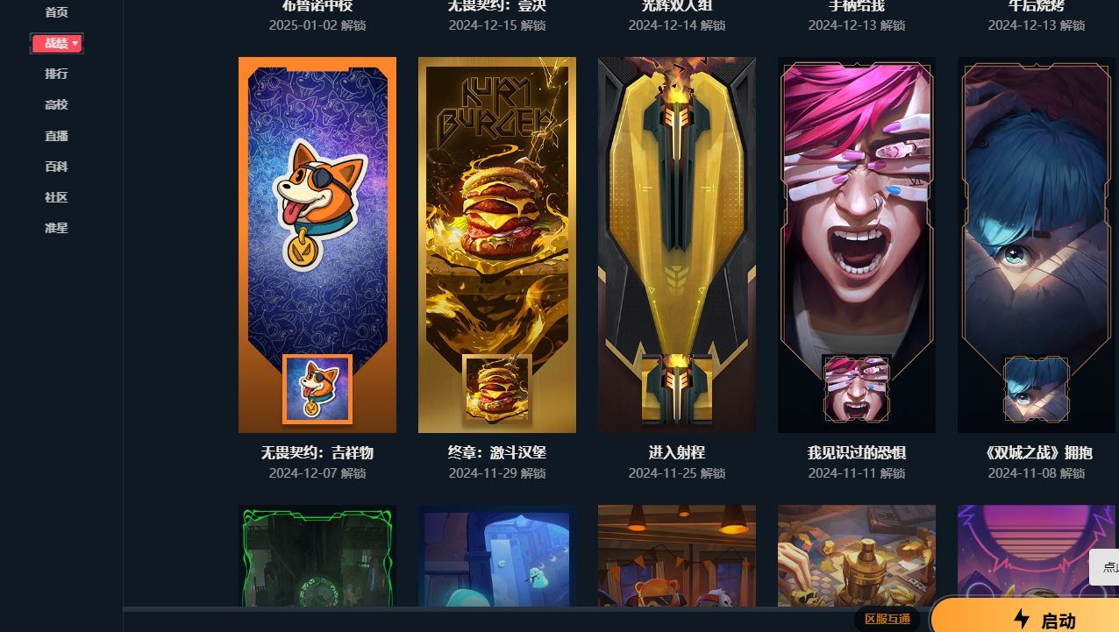Open the 高校 sidebar item
Screen dimensions: 1119x632
click(56, 104)
